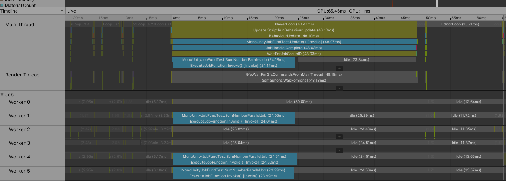Select Worker 4's ExecuteJobFunction.Invoke (24.50ms) bar
506x181 pixels.
tap(234, 162)
